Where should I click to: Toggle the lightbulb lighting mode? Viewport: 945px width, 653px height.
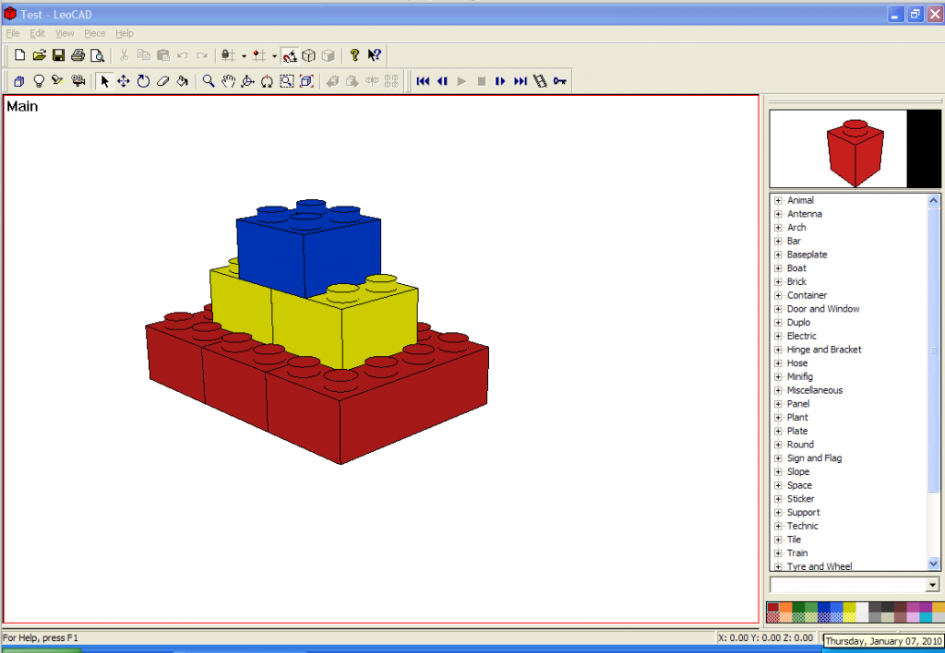(x=38, y=81)
